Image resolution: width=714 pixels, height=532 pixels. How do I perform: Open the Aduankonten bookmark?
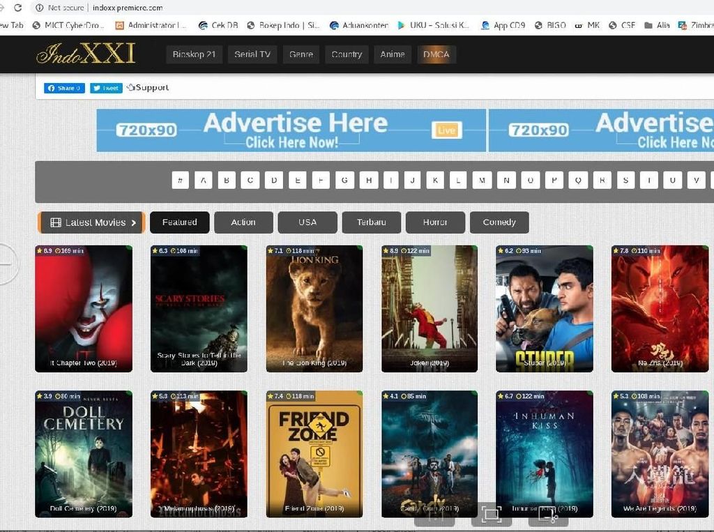pos(359,26)
